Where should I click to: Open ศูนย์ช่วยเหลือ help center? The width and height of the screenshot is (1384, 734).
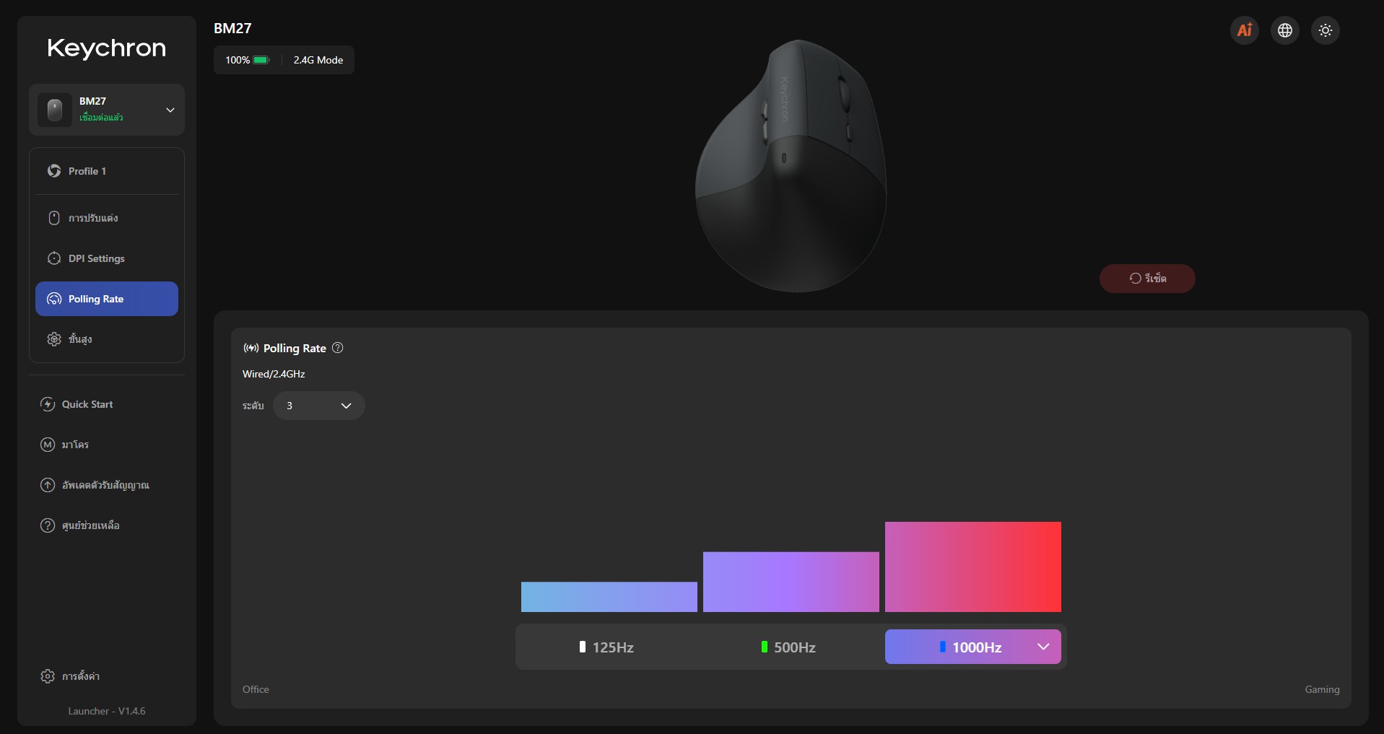point(107,525)
